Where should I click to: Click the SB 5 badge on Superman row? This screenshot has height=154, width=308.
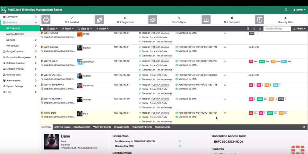coord(261,85)
